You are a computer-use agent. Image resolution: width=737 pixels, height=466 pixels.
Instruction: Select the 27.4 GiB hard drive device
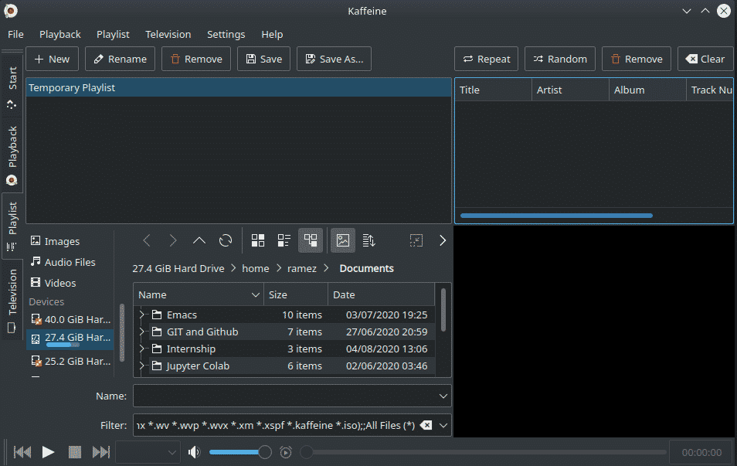click(x=70, y=339)
